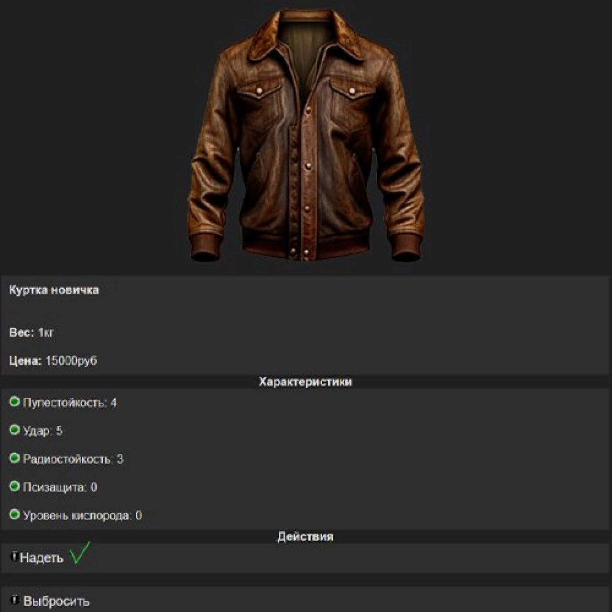Click the Действия section header

[x=306, y=536]
